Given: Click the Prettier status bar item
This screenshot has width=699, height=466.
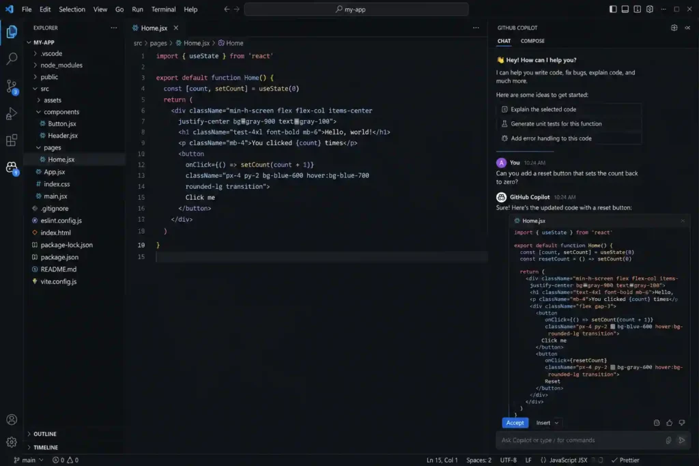Looking at the screenshot, I should (625, 461).
